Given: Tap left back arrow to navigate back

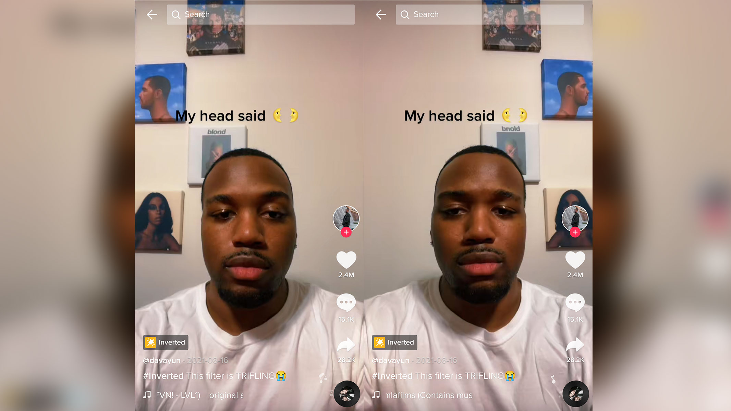Looking at the screenshot, I should [x=152, y=14].
